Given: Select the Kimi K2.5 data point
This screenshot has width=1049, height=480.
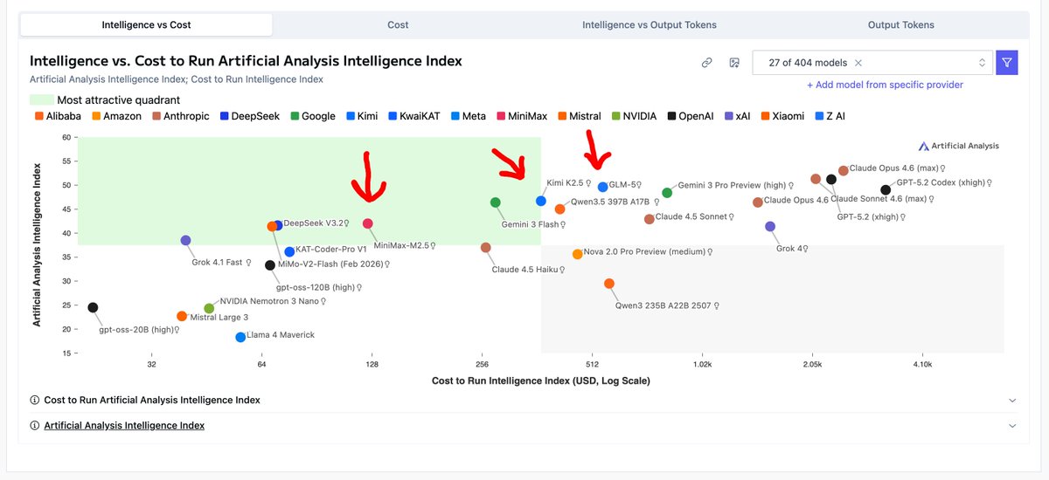Looking at the screenshot, I should [x=541, y=201].
